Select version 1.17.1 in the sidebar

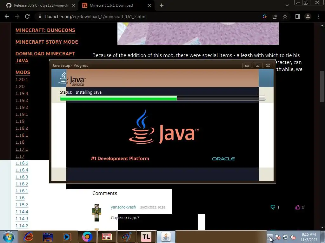click(x=22, y=149)
